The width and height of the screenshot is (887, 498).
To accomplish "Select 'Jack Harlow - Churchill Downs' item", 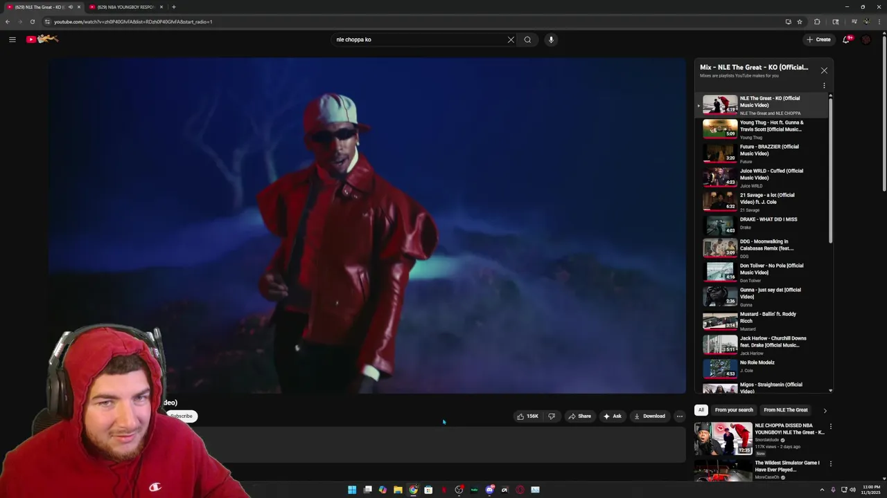I will (x=761, y=345).
